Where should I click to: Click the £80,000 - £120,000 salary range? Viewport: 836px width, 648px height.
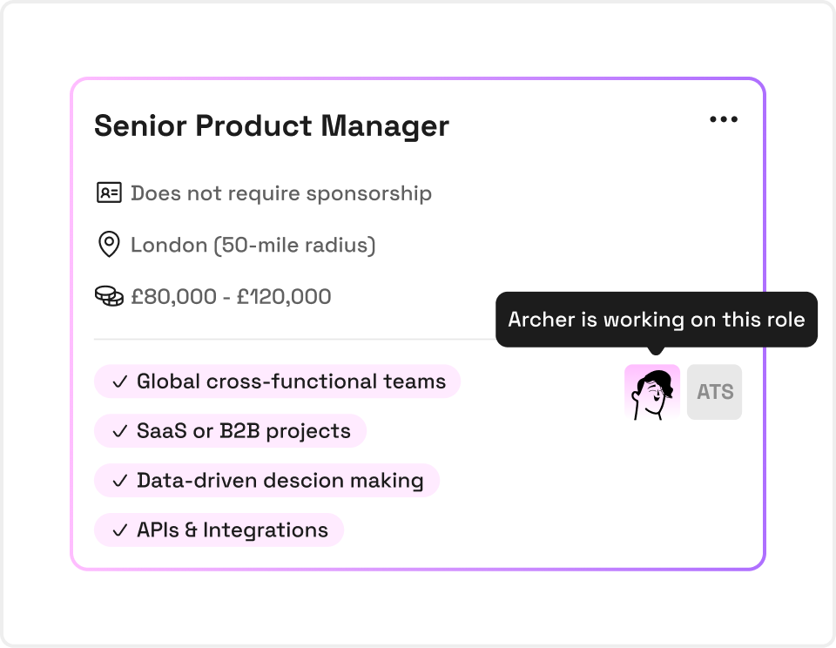pyautogui.click(x=231, y=296)
